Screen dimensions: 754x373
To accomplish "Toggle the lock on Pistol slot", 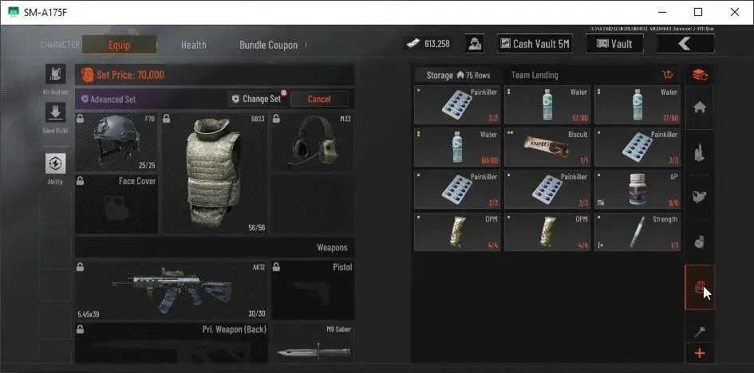I will point(277,267).
